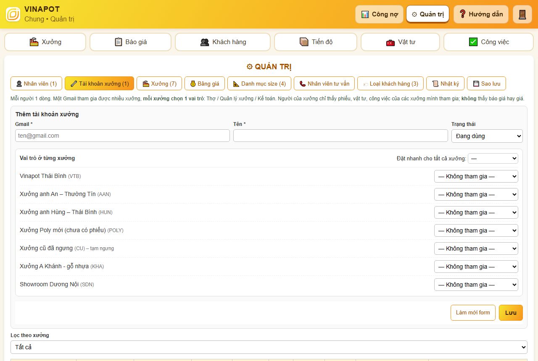The height and width of the screenshot is (361, 538).
Task: Click the Gmail input field
Action: [122, 136]
